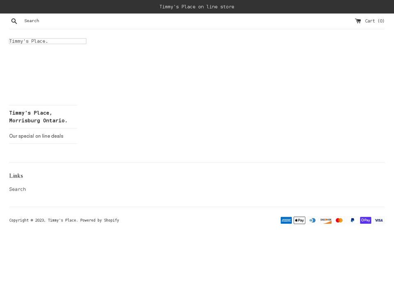Click the Timmy's Place logo image

(x=48, y=41)
